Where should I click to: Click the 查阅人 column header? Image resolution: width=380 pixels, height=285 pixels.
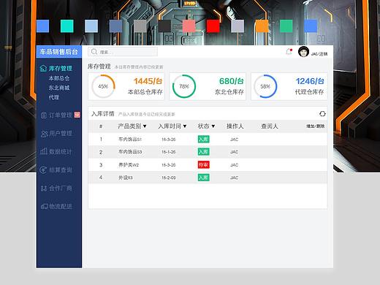point(270,126)
